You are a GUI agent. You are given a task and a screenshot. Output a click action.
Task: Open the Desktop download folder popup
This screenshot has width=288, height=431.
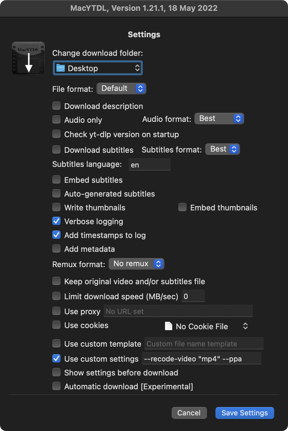click(98, 68)
